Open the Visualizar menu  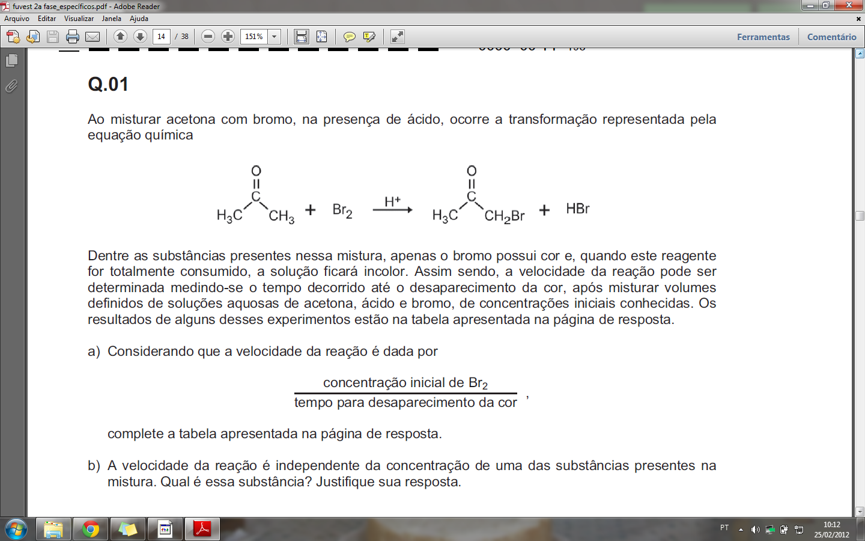coord(79,19)
